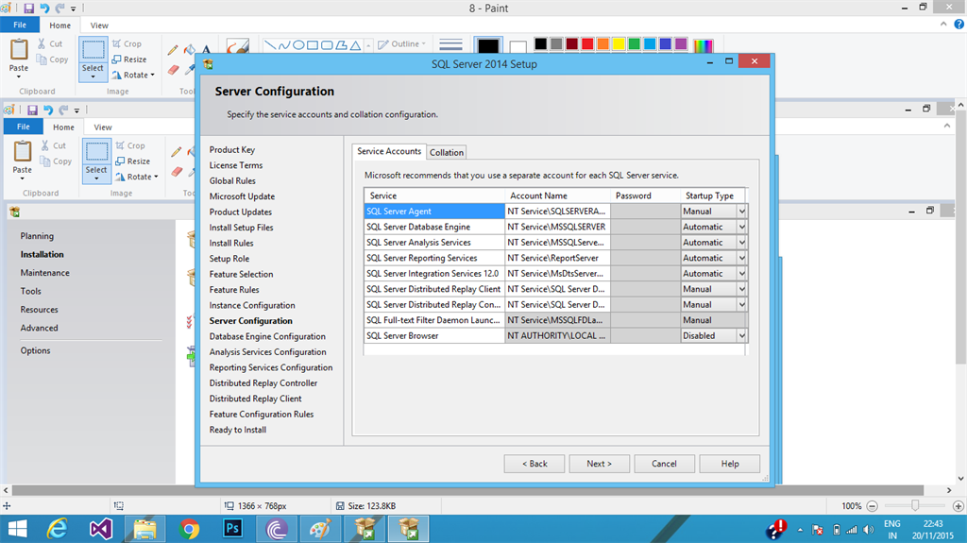Click the < Back button
Image resolution: width=967 pixels, height=543 pixels.
point(534,464)
